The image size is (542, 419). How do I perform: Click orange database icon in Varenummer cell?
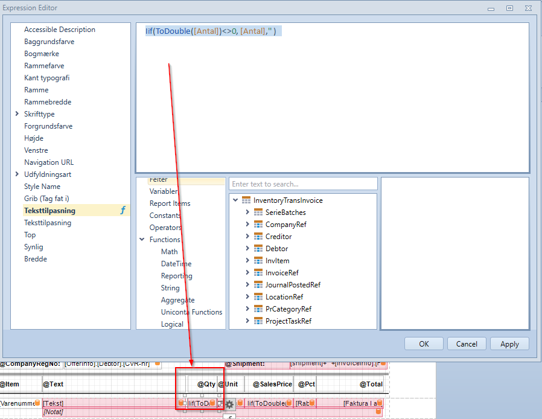pyautogui.click(x=37, y=403)
